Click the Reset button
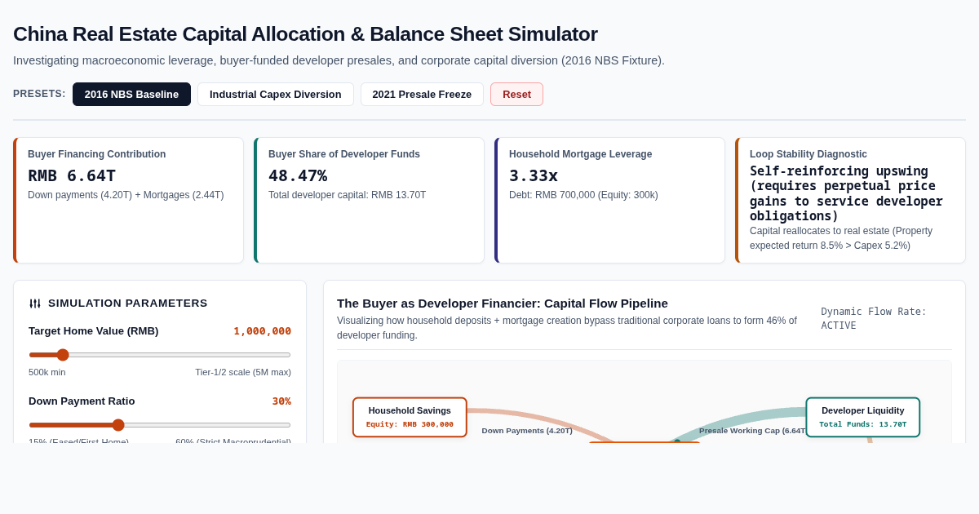Image resolution: width=979 pixels, height=514 pixels. click(x=516, y=94)
